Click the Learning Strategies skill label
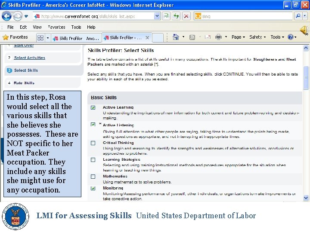310x232 pixels. (x=121, y=159)
